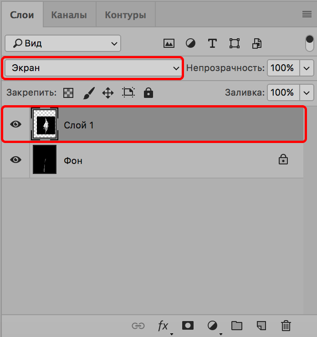Expand the Заливка slider arrow

pos(307,93)
